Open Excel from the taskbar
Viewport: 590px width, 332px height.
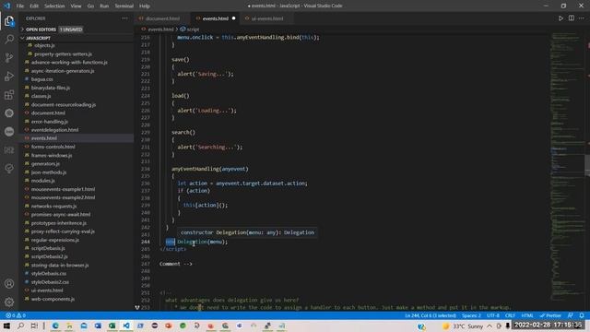point(112,326)
